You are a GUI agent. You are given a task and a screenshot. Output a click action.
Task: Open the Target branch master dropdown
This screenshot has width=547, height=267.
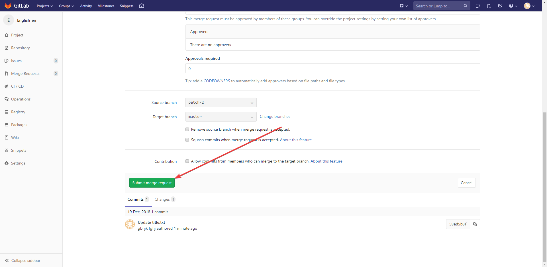pyautogui.click(x=221, y=117)
